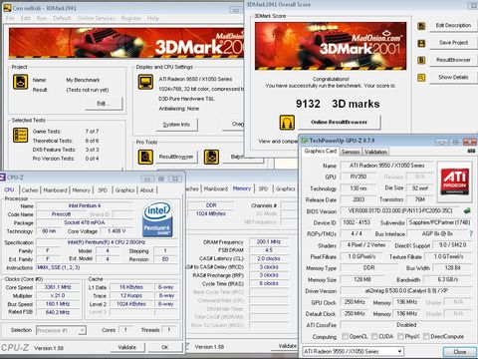The width and height of the screenshot is (478, 359).
Task: Open the SPD tab in front CPU-Z
Action: (103, 190)
